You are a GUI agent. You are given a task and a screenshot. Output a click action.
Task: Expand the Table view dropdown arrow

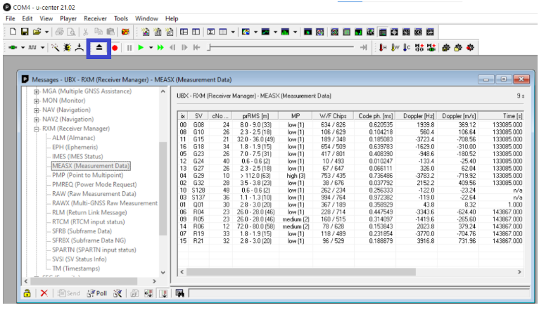click(x=233, y=32)
